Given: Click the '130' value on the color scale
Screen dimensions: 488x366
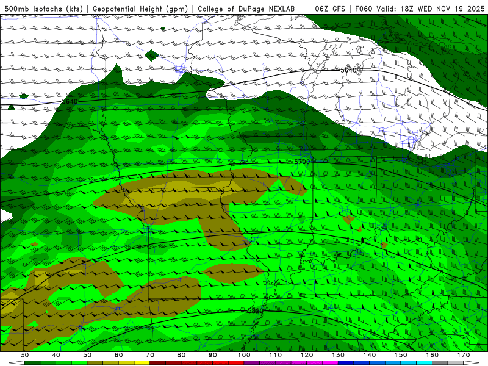Looking at the screenshot, I should coord(339,355).
